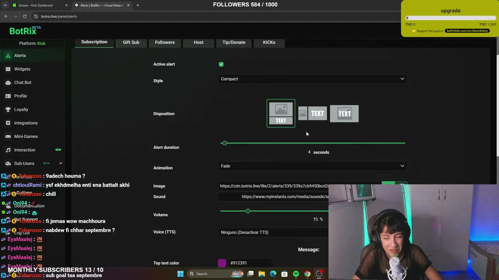
Task: Click the Platform: Kick label
Action: pos(32,43)
